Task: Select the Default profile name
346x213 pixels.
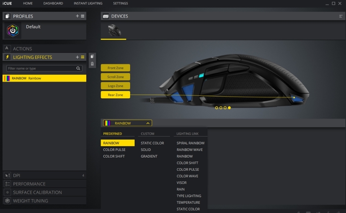Action: [33, 27]
